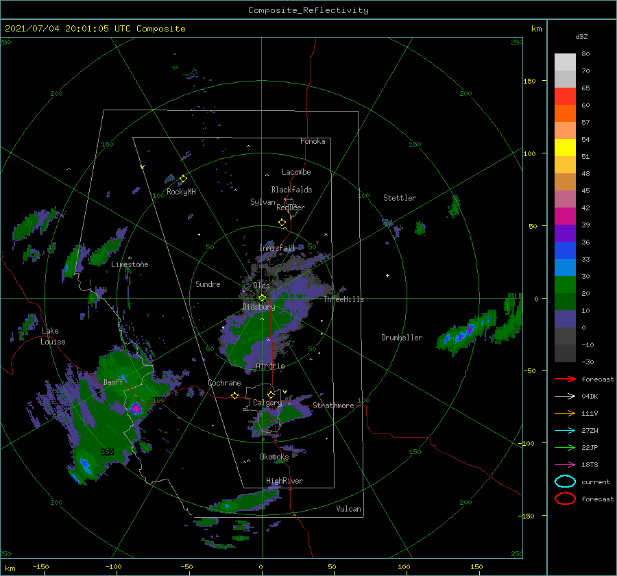Click the Vulcan city label
This screenshot has width=617, height=576.
pyautogui.click(x=348, y=509)
